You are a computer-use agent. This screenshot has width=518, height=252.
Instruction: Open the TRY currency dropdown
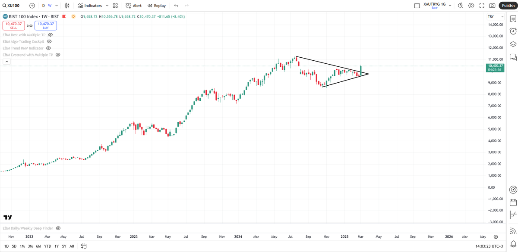[496, 16]
